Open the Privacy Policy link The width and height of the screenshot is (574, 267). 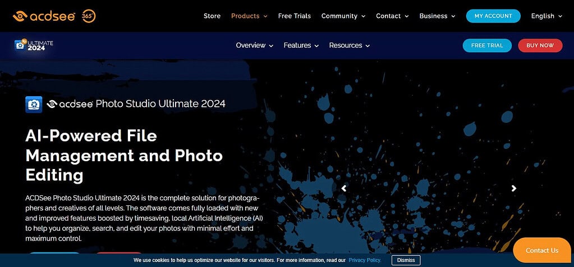point(365,260)
